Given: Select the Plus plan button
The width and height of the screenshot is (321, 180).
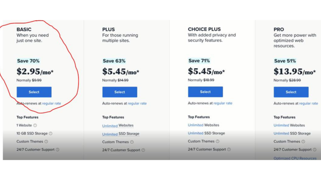Looking at the screenshot, I should 120,92.
